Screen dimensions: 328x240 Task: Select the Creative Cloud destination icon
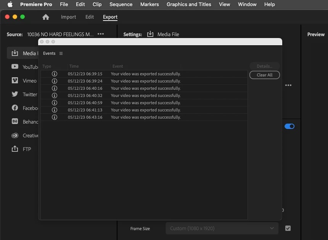(x=15, y=135)
